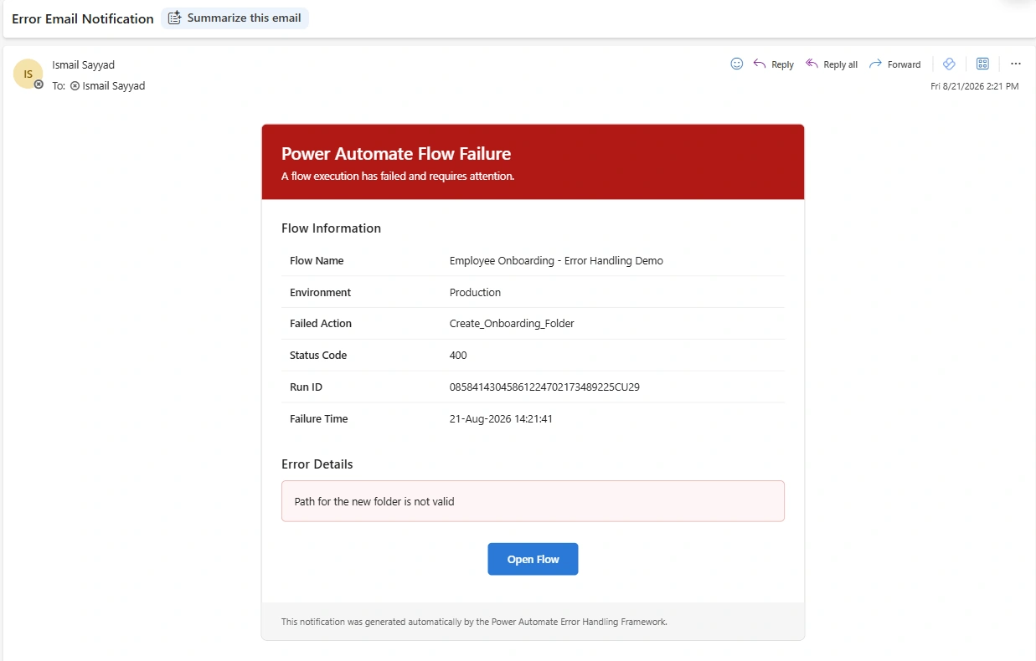Open the Apps grid icon

[983, 64]
